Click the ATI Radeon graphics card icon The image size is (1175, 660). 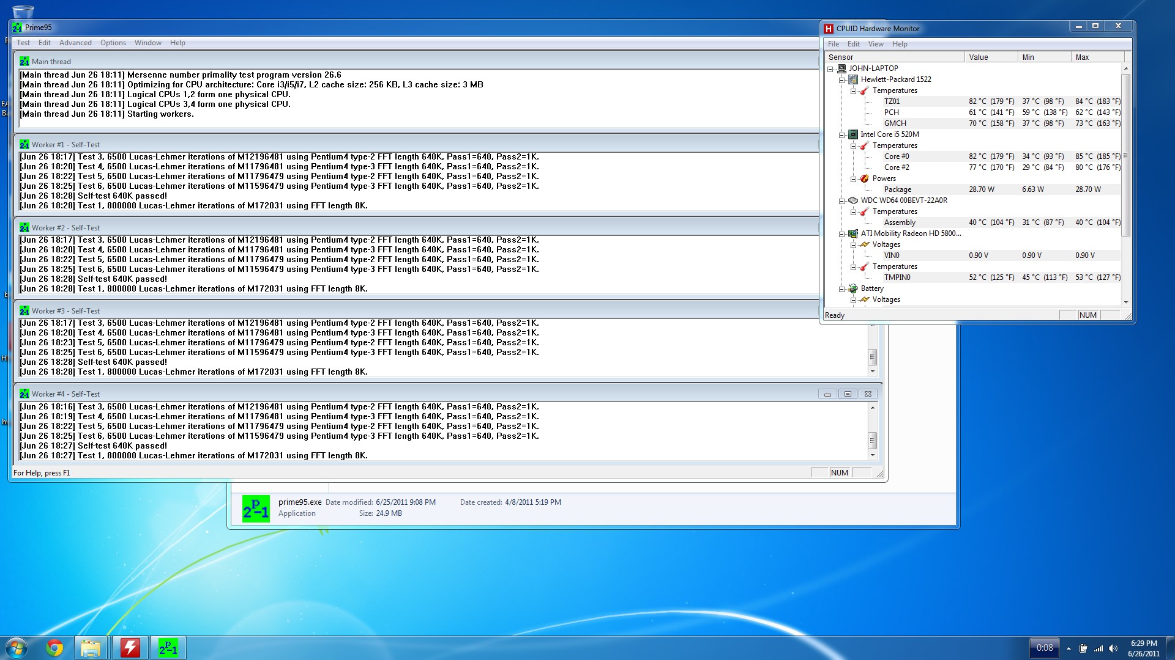[x=853, y=233]
